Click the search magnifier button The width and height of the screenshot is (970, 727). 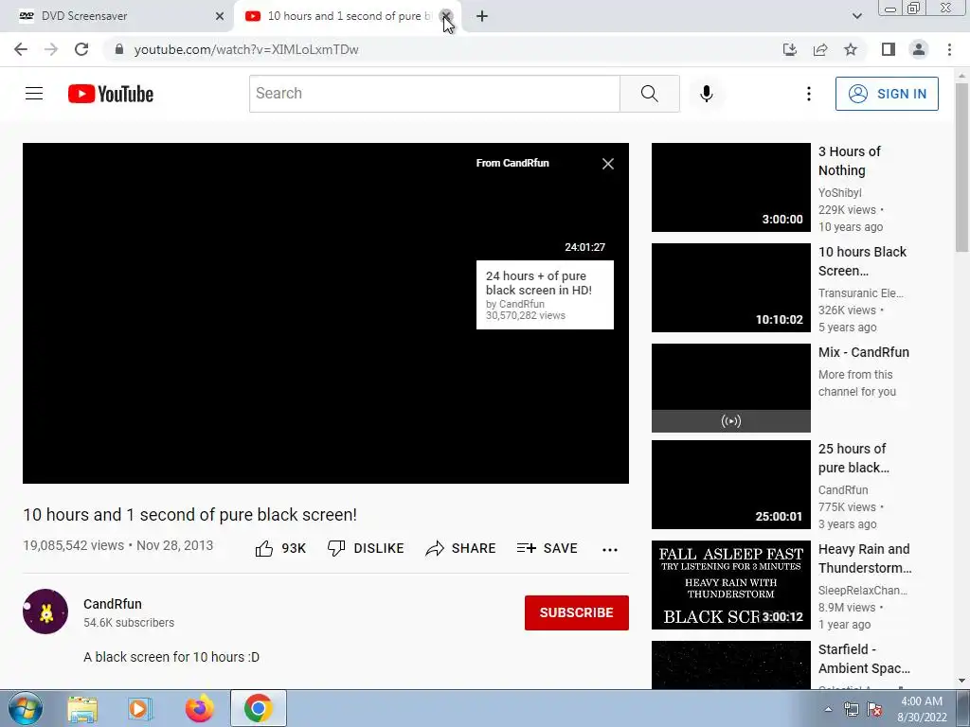tap(650, 94)
